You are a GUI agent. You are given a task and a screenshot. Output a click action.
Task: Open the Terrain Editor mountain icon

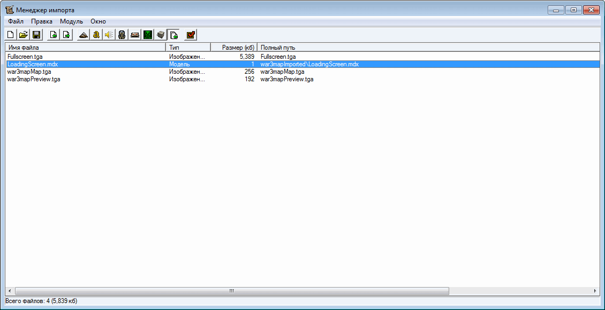click(x=84, y=35)
